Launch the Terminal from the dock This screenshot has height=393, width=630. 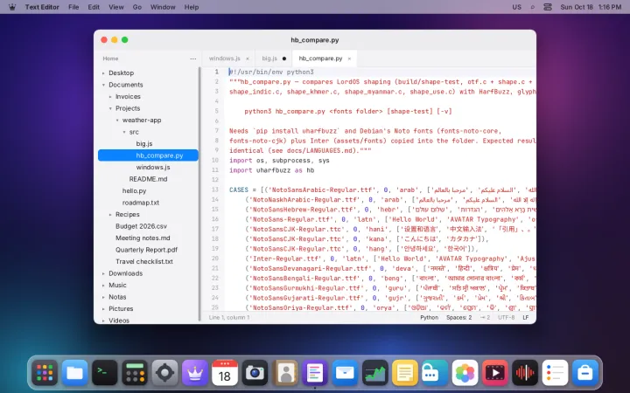coord(105,373)
